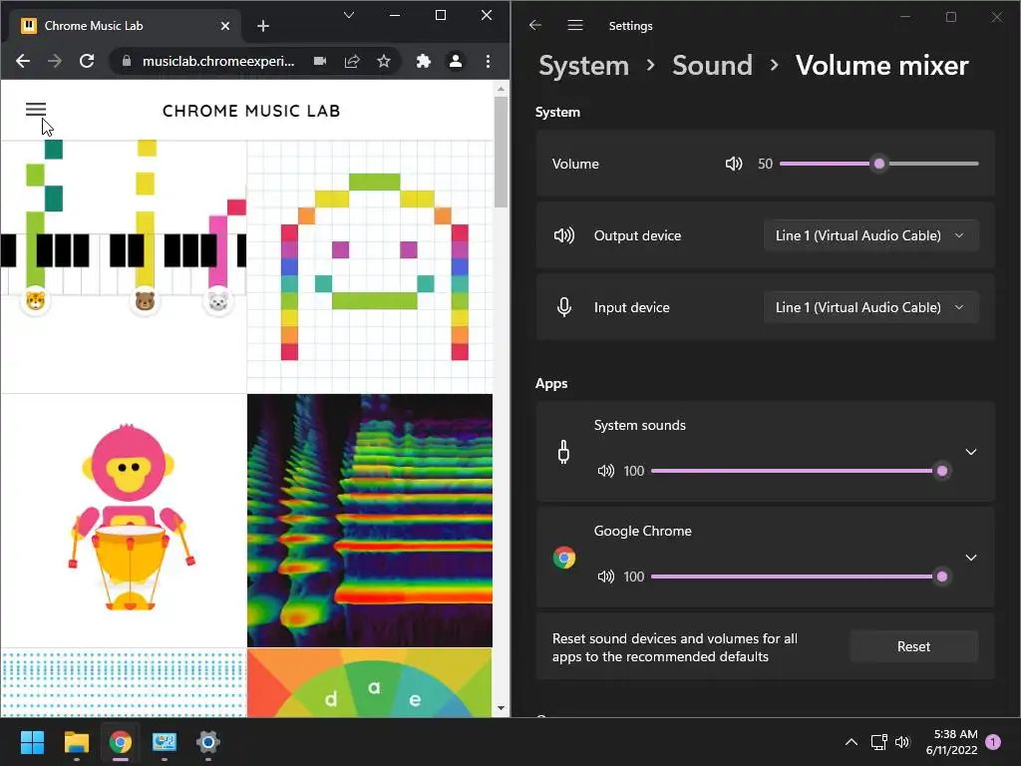Click the Google Chrome app icon in mixer
This screenshot has width=1021, height=766.
point(564,558)
